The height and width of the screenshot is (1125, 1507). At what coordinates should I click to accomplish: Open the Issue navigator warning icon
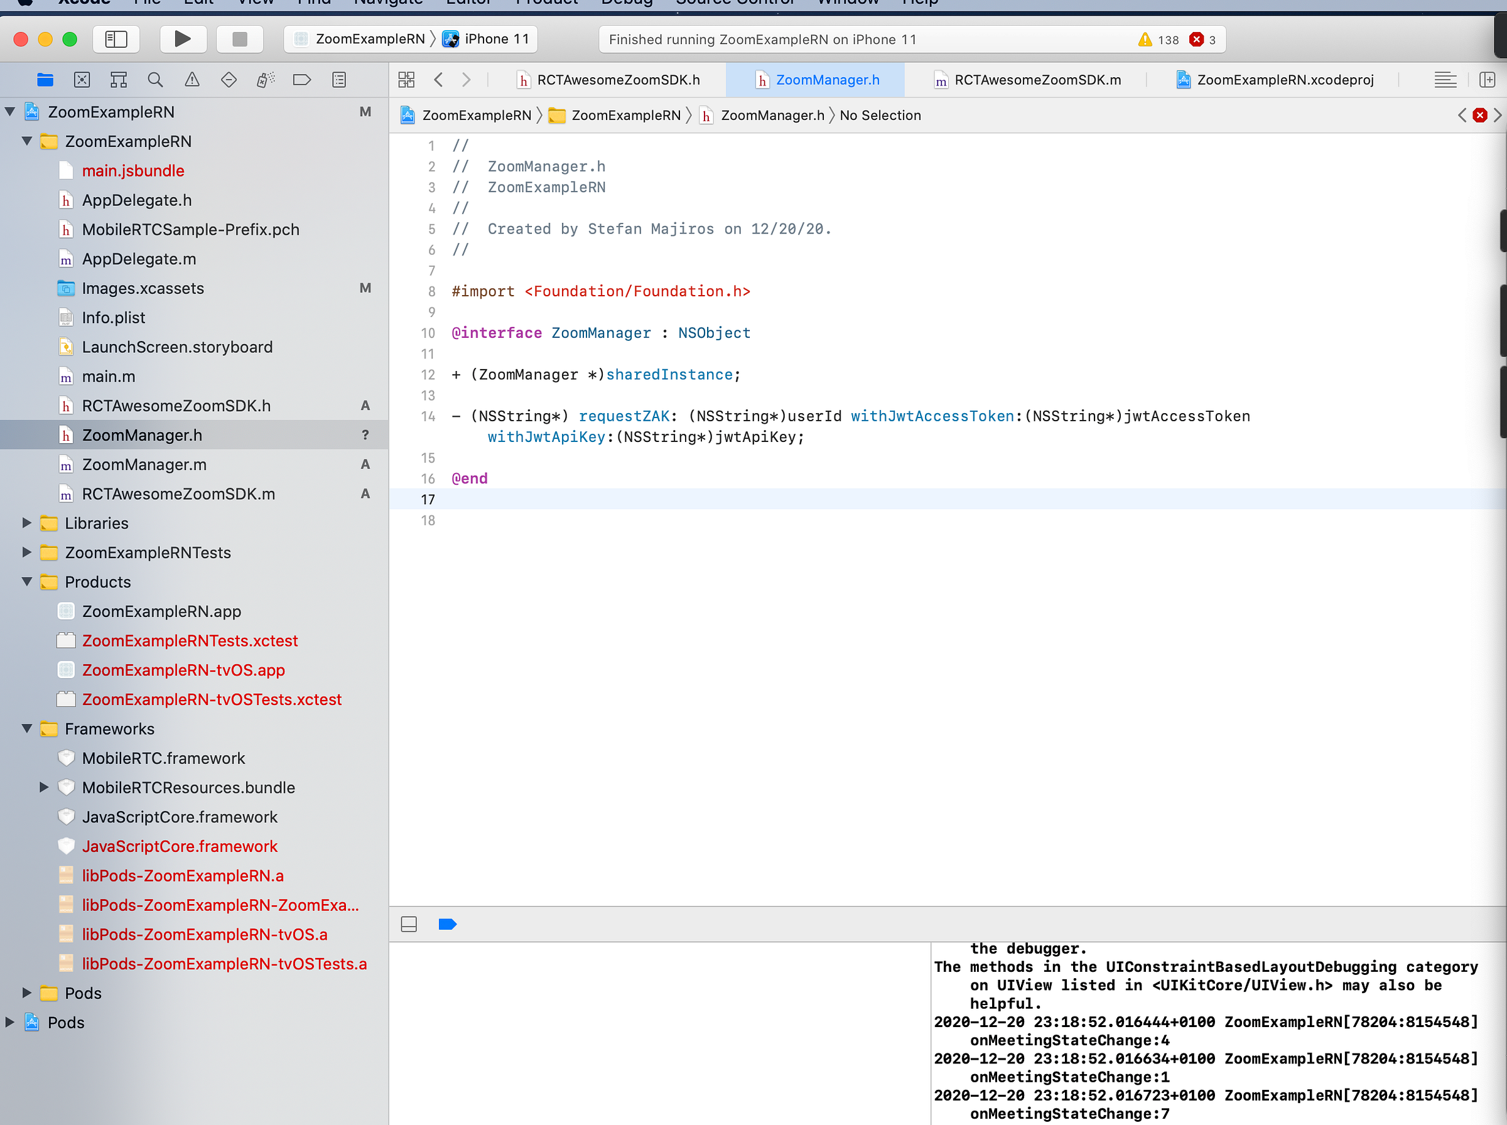pos(192,80)
